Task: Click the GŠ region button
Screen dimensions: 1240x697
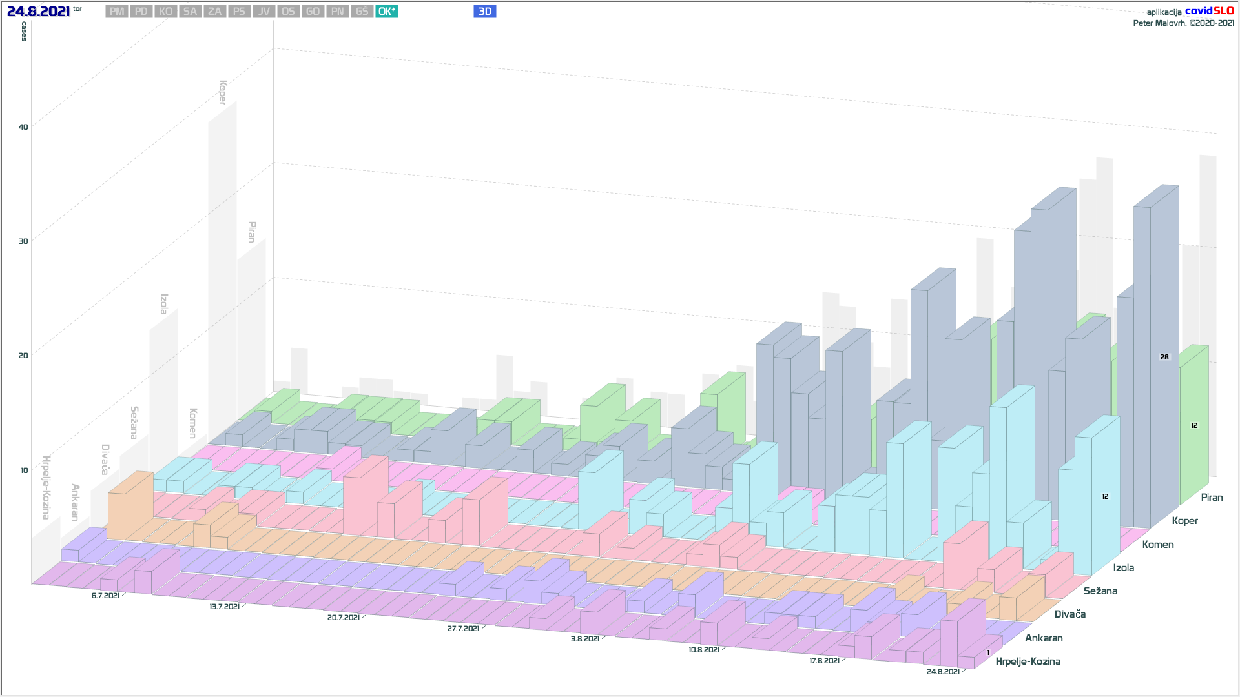Action: [x=362, y=12]
